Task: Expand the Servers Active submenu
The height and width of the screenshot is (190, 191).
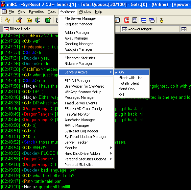Action: pyautogui.click(x=86, y=72)
